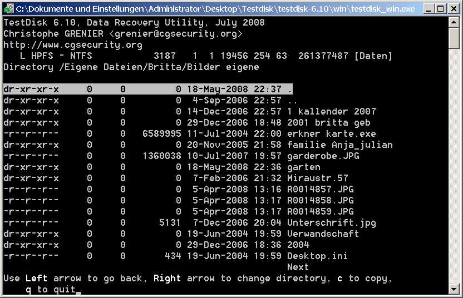The image size is (463, 298).
Task: Select the file 'R0014859.JPG'
Action: point(179,212)
